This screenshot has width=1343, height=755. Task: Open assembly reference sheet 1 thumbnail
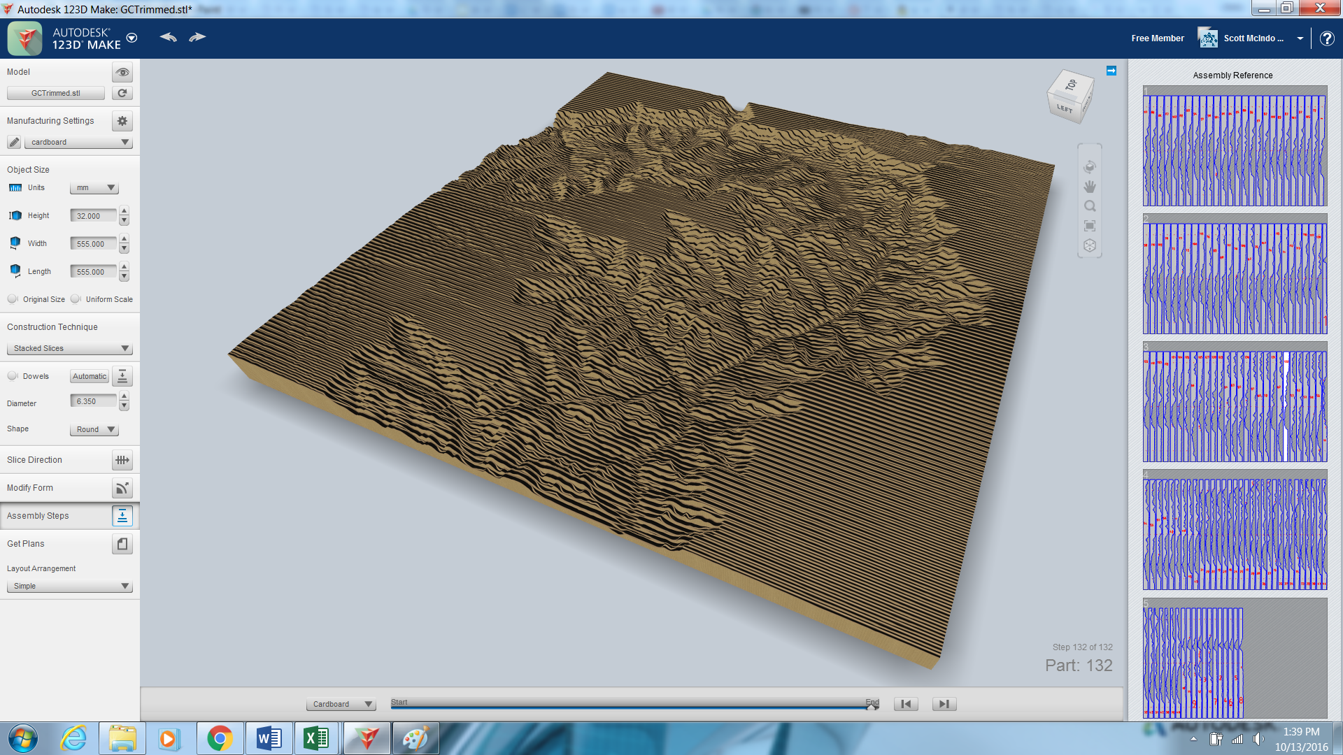coord(1235,146)
